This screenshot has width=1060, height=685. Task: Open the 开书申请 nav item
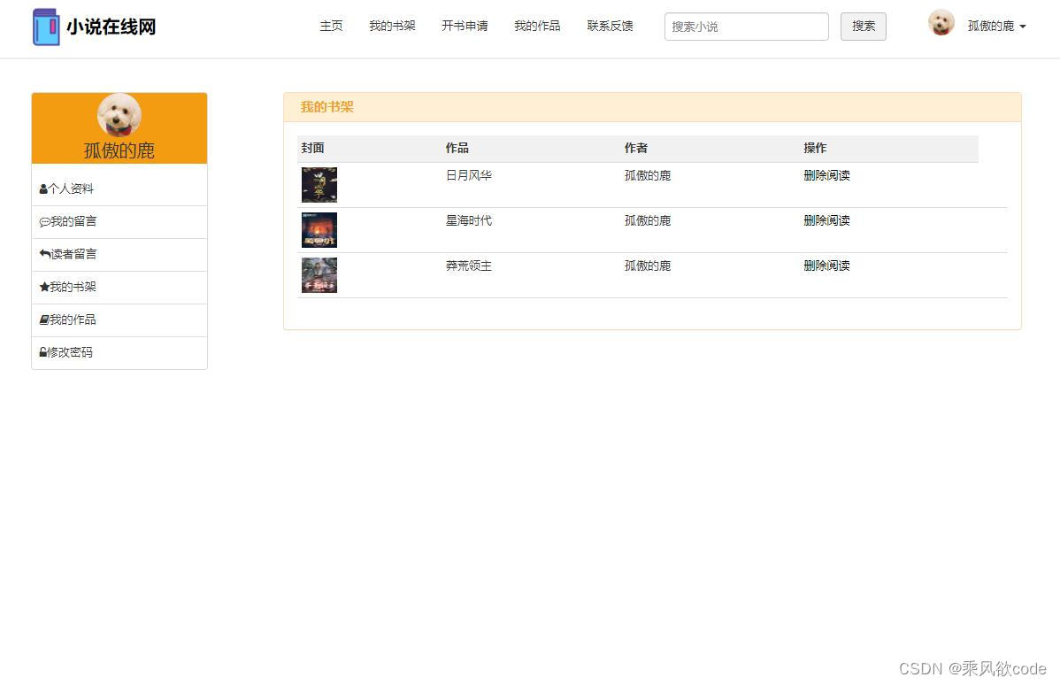coord(465,26)
